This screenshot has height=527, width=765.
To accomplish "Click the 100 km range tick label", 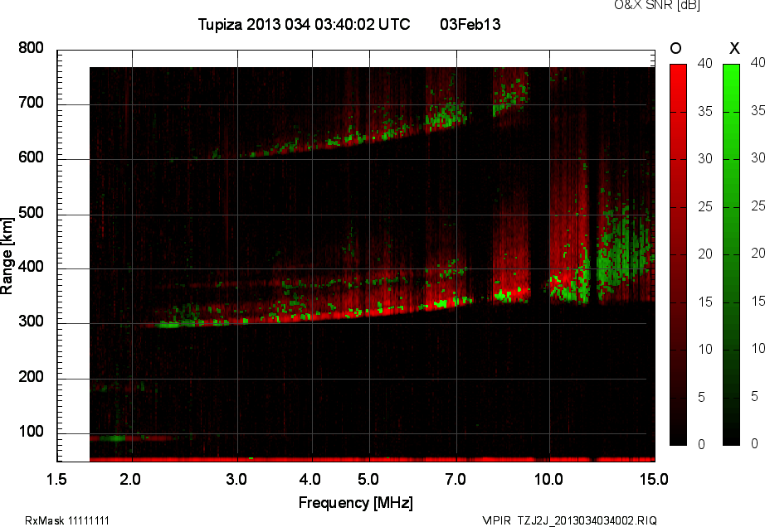I will coord(32,432).
